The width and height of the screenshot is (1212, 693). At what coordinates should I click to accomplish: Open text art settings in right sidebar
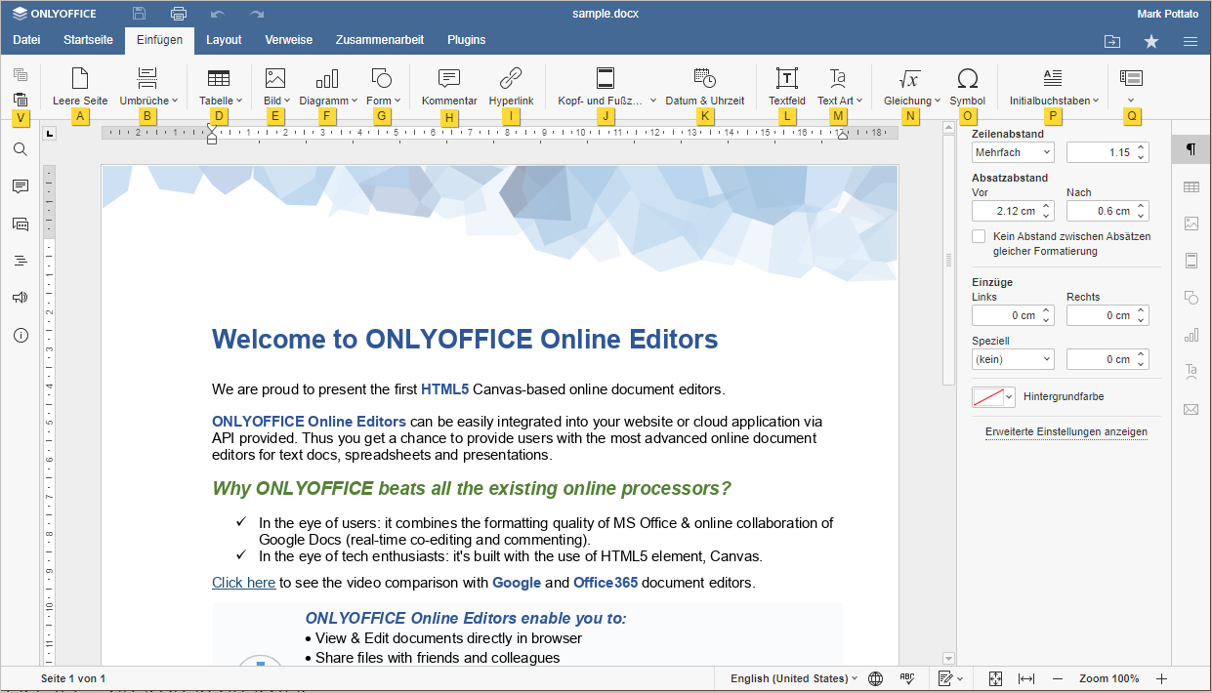[x=1191, y=372]
